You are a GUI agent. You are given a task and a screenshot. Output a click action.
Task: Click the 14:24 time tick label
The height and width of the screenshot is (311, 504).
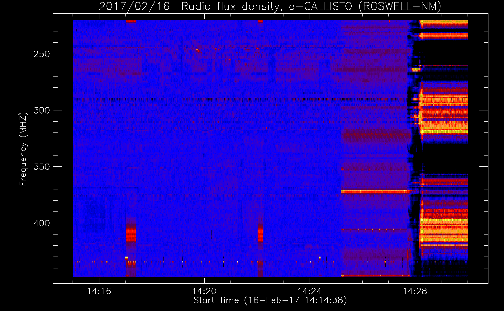click(310, 291)
